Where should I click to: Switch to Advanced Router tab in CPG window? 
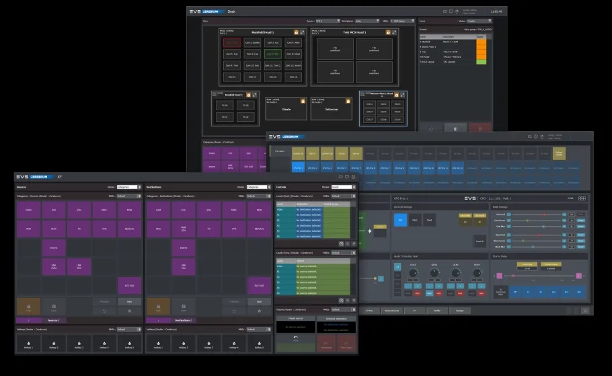391,311
